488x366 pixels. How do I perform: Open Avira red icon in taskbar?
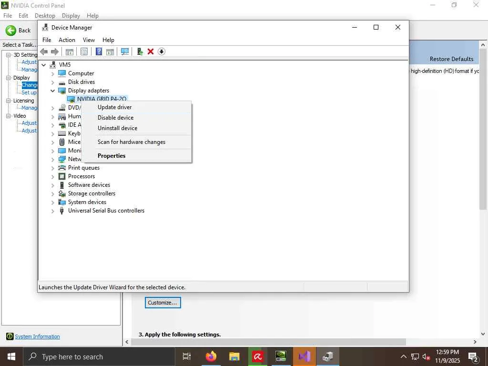pos(258,356)
